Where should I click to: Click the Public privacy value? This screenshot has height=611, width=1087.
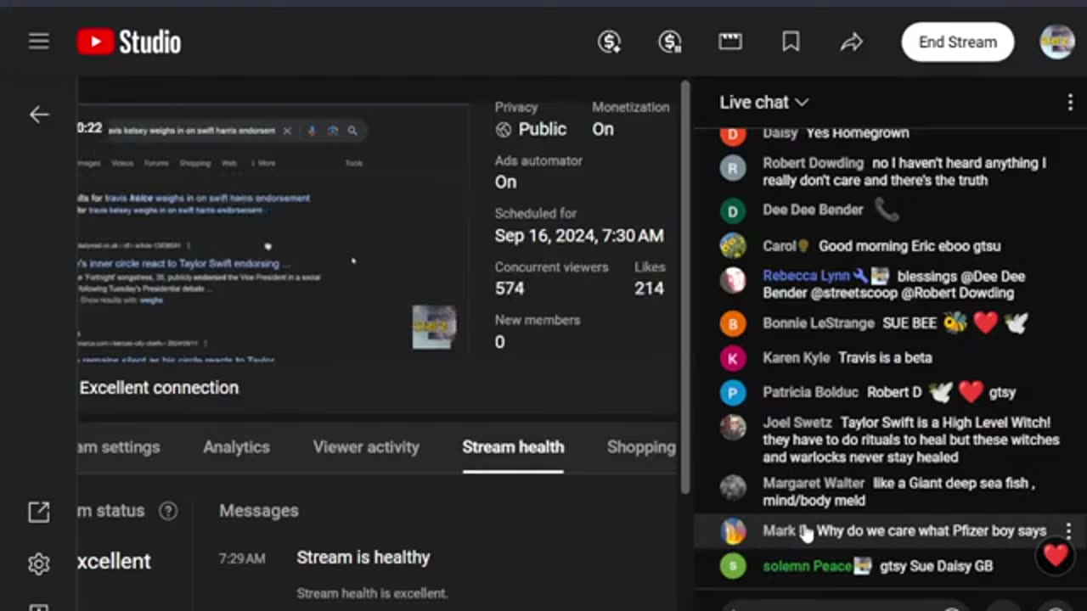click(x=542, y=129)
